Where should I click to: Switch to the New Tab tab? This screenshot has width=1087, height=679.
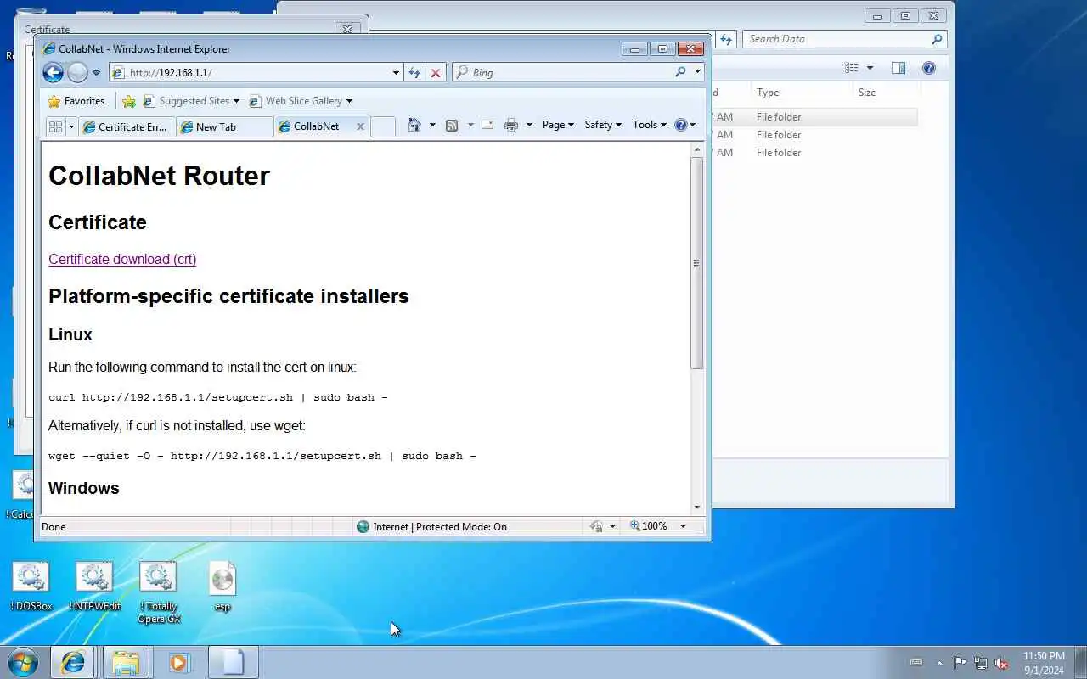click(x=225, y=126)
